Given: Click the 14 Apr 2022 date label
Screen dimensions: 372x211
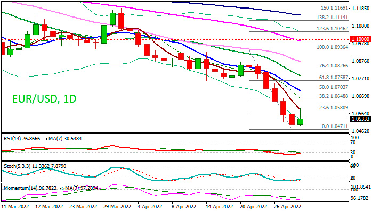Looking at the screenshot, I should (x=219, y=207).
